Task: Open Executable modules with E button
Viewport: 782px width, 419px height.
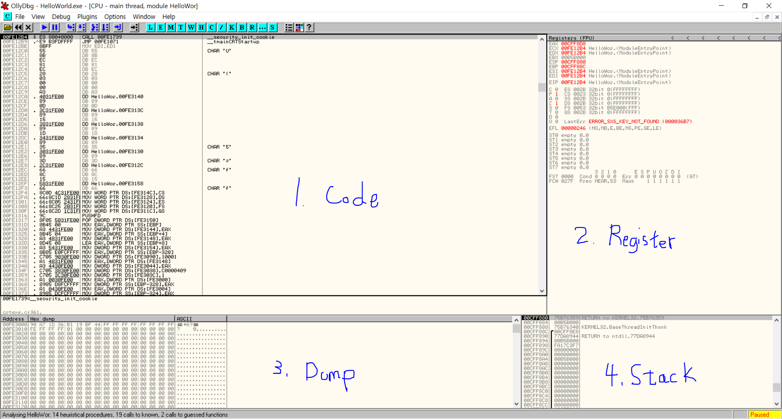Action: pyautogui.click(x=161, y=27)
